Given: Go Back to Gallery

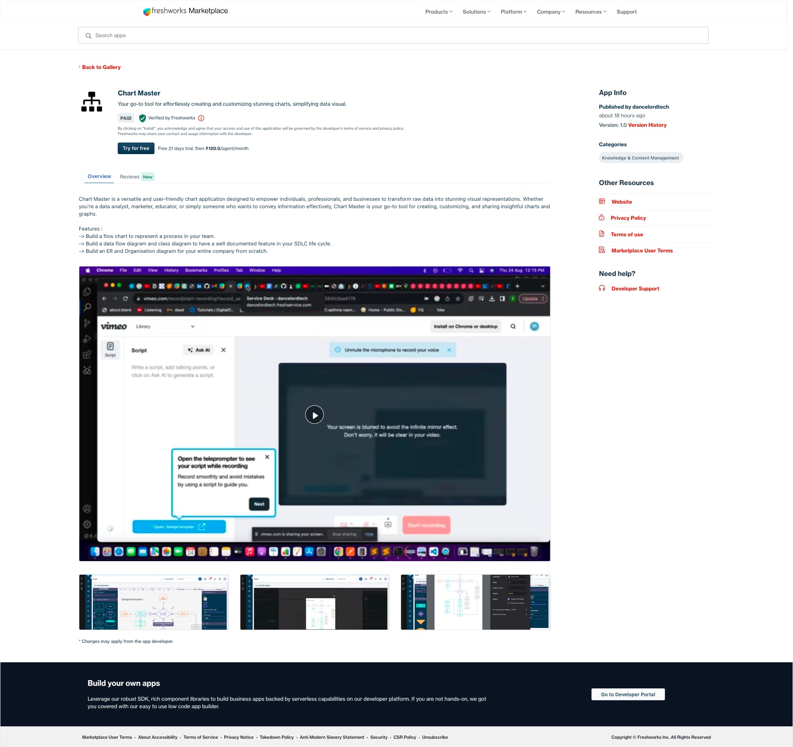Looking at the screenshot, I should 101,67.
